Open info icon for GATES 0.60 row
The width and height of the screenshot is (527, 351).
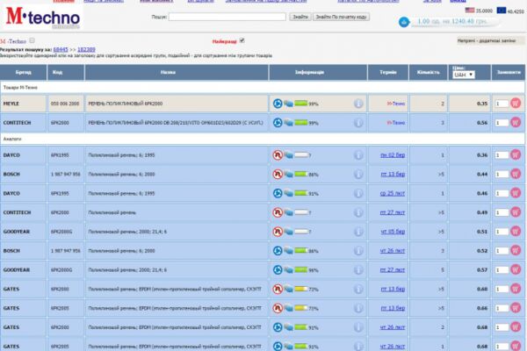click(358, 289)
